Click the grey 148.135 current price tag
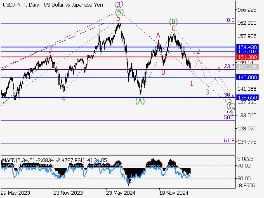The width and height of the screenshot is (264, 198). tap(247, 67)
